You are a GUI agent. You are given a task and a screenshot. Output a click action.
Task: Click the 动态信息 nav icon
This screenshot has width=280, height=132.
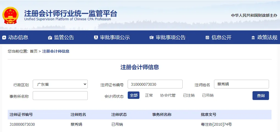(4, 38)
